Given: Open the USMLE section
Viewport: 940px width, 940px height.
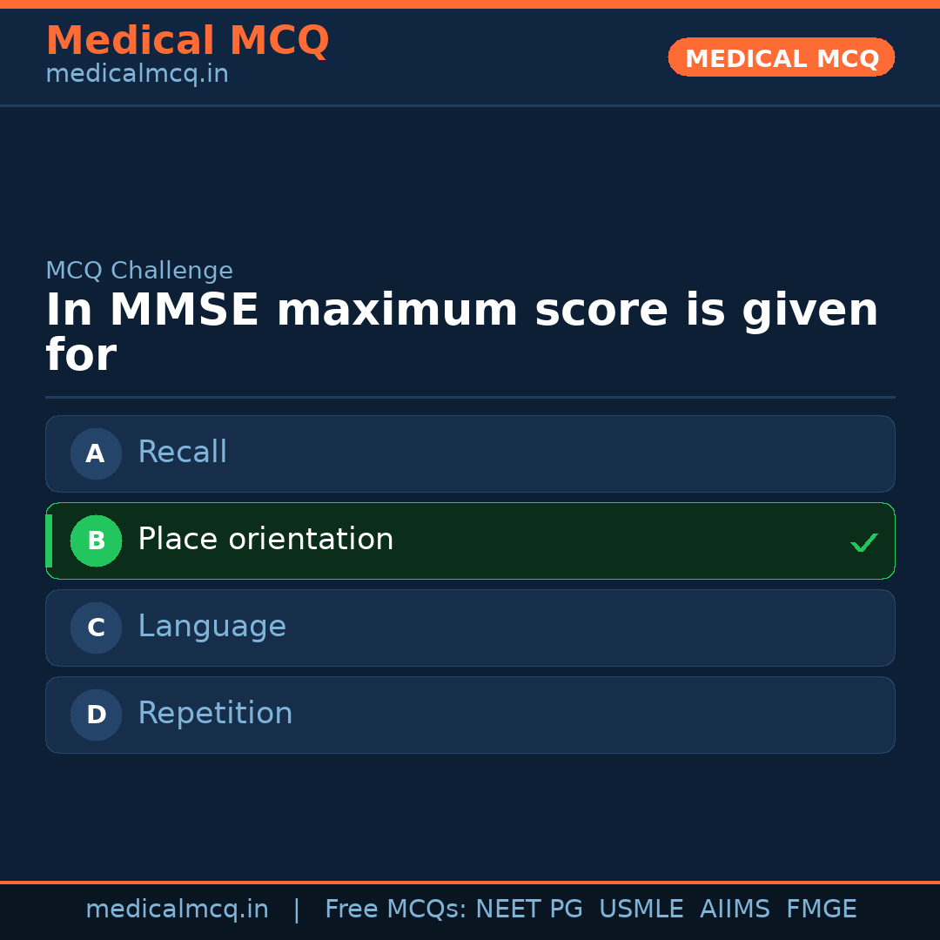Looking at the screenshot, I should [x=641, y=909].
